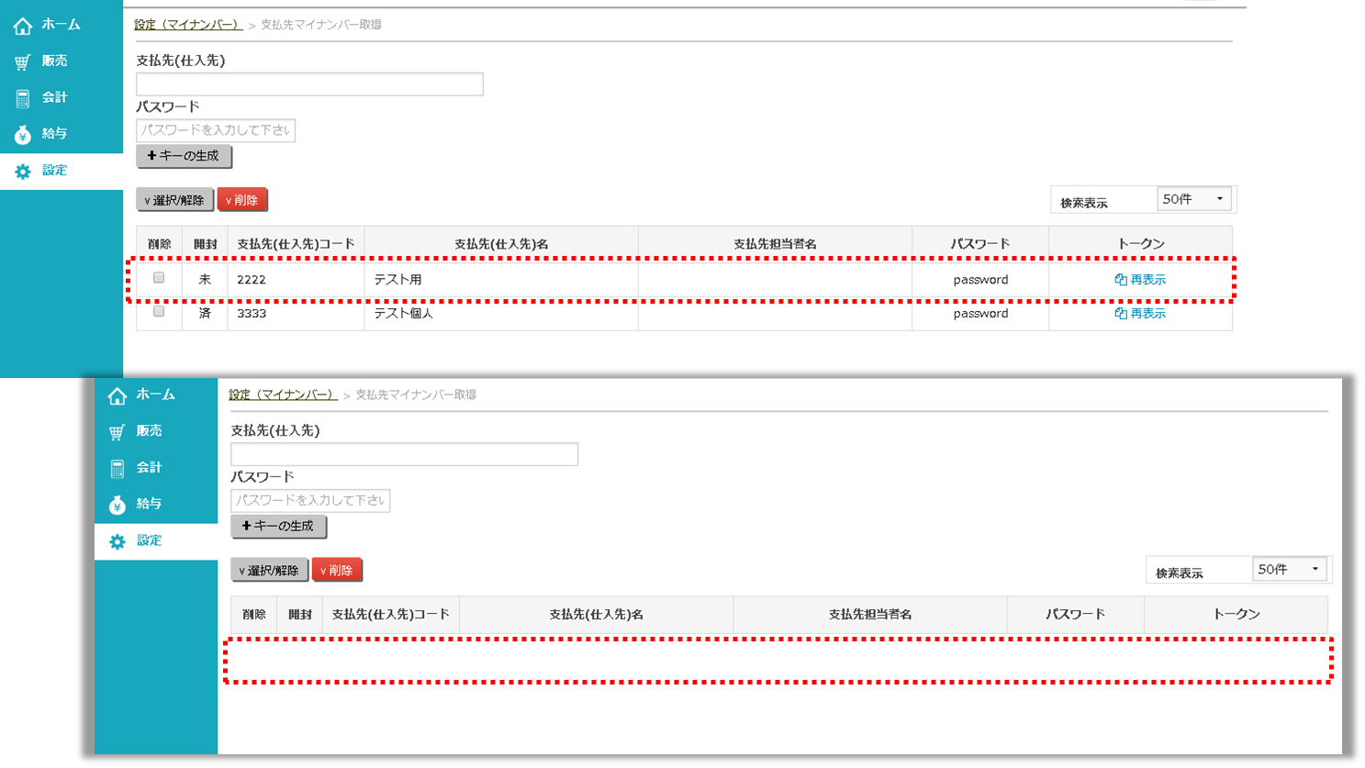1365x768 pixels.
Task: Open the 50件 dropdown in the lower window
Action: pyautogui.click(x=1289, y=570)
